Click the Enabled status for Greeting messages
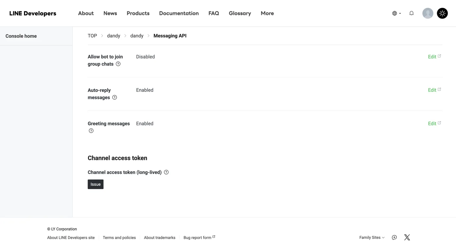 145,123
